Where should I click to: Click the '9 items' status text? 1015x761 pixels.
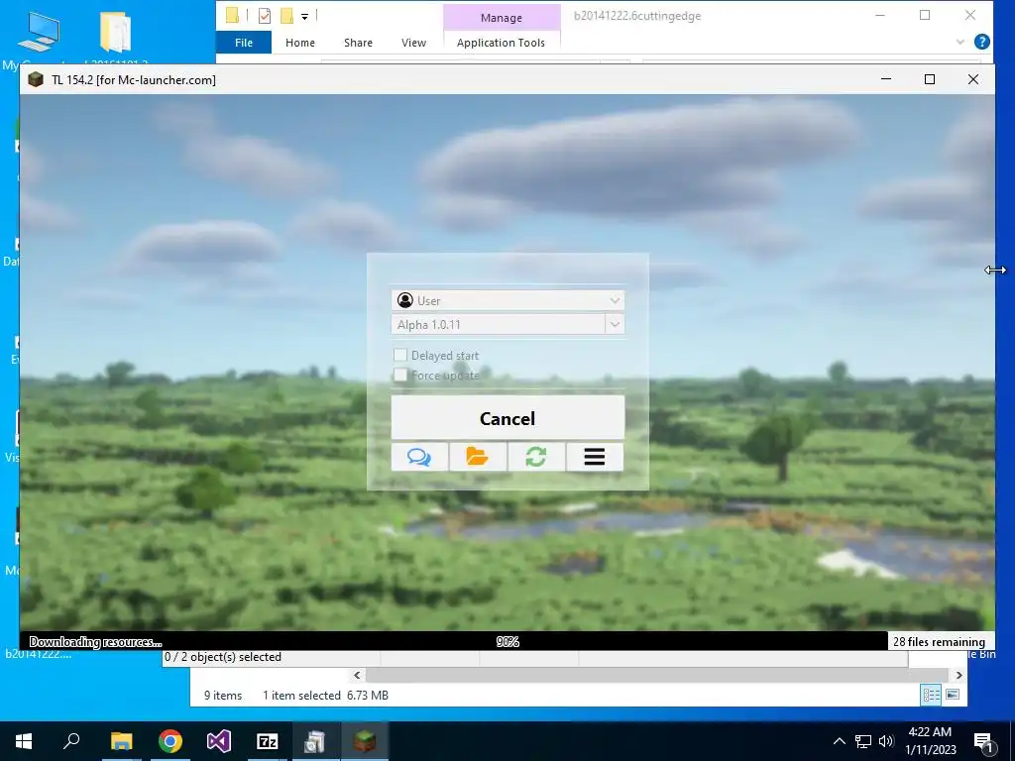(223, 695)
